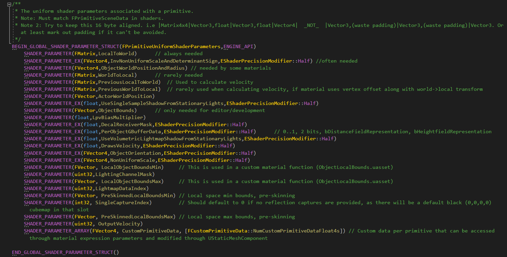Click the _NOT_ text in the comment

coord(311,25)
